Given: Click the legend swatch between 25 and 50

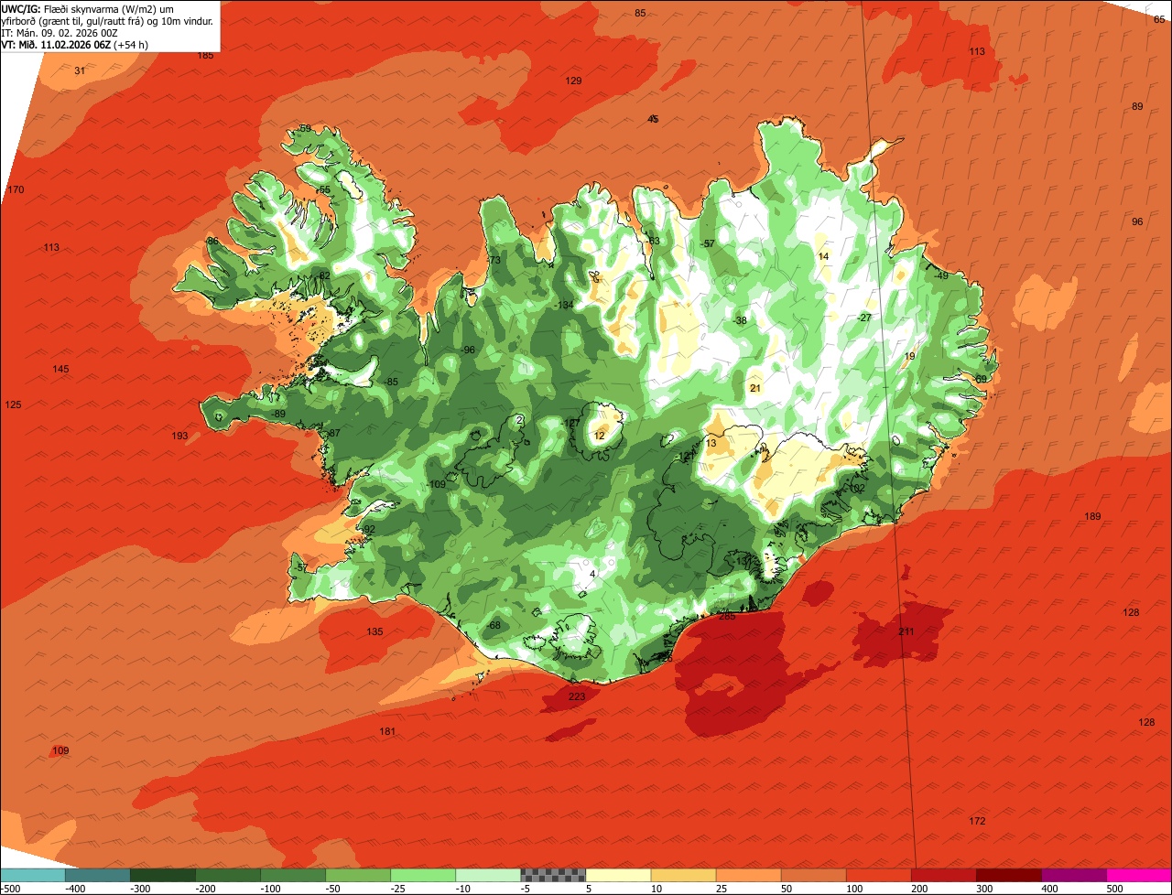Looking at the screenshot, I should (x=748, y=876).
